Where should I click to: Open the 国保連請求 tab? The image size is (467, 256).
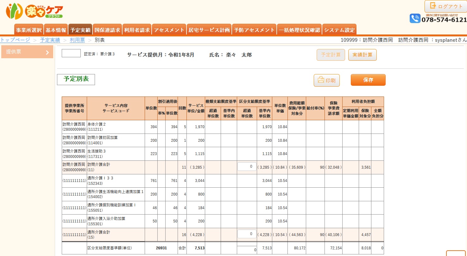[x=107, y=30]
